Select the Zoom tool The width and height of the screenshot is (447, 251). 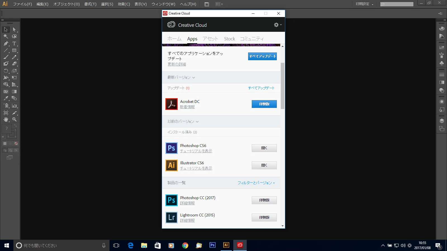14,119
